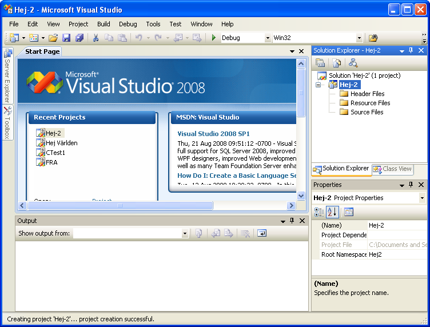Open the Debug configuration dropdown
430x327 pixels.
coord(268,38)
